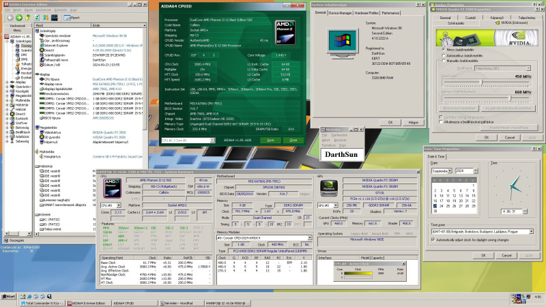Expand the Multimédia node in AIDA64 tree
Viewport: 546px width, 307px height.
7,100
